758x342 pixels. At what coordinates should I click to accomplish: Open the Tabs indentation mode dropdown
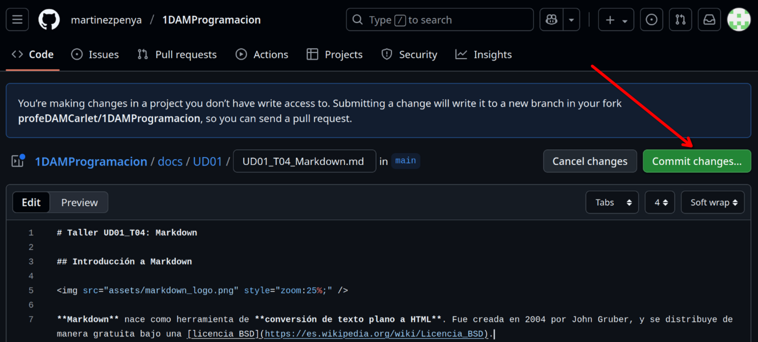[x=612, y=202]
